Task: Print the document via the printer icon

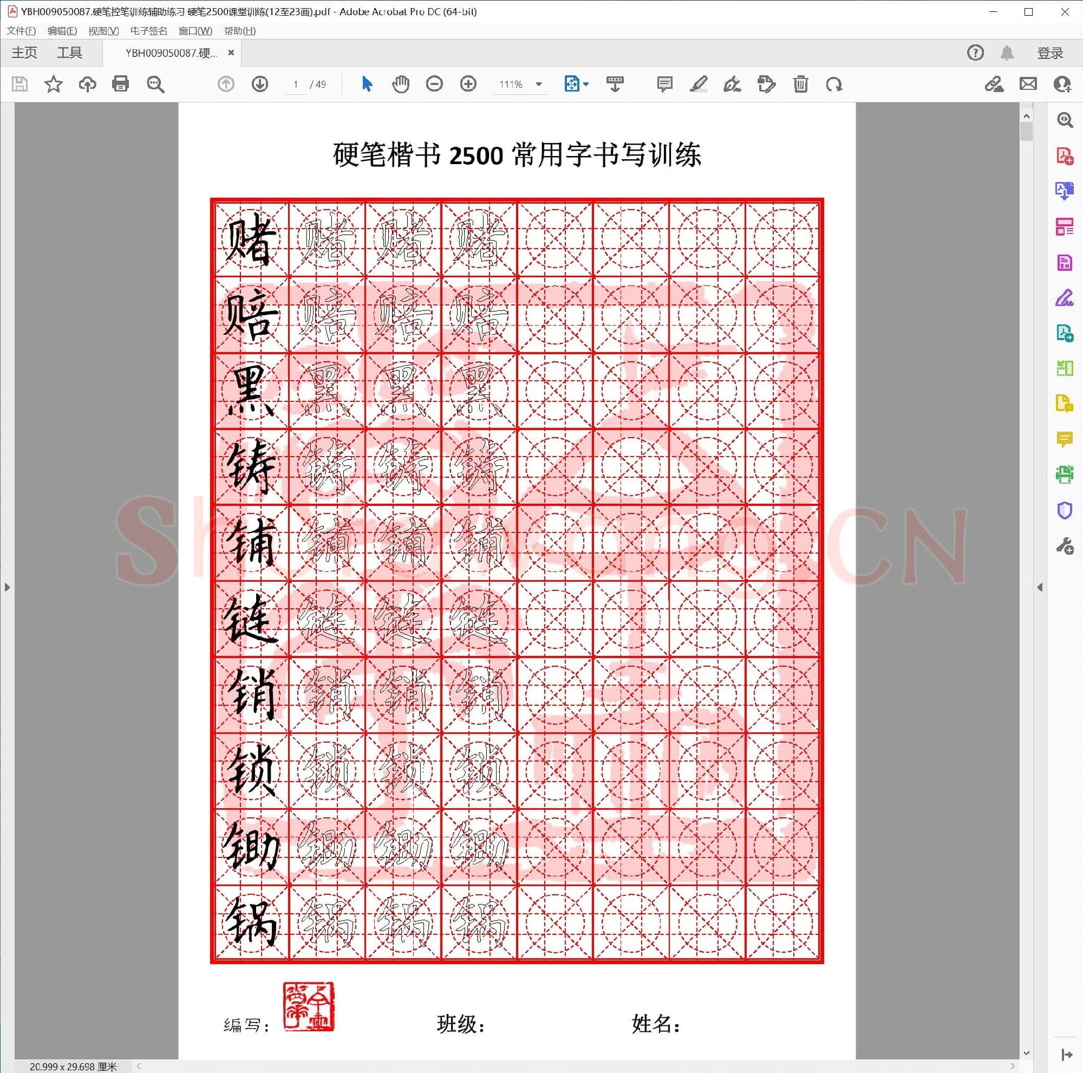Action: point(121,84)
